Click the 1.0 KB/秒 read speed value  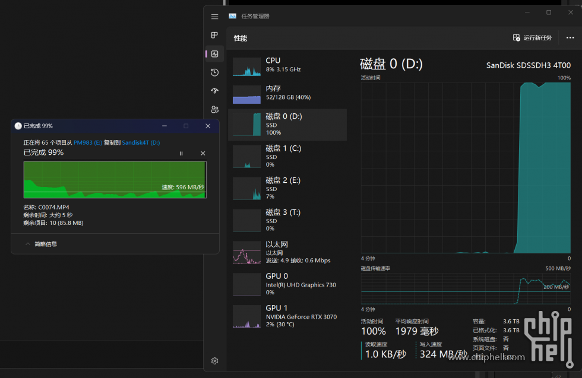tap(385, 354)
